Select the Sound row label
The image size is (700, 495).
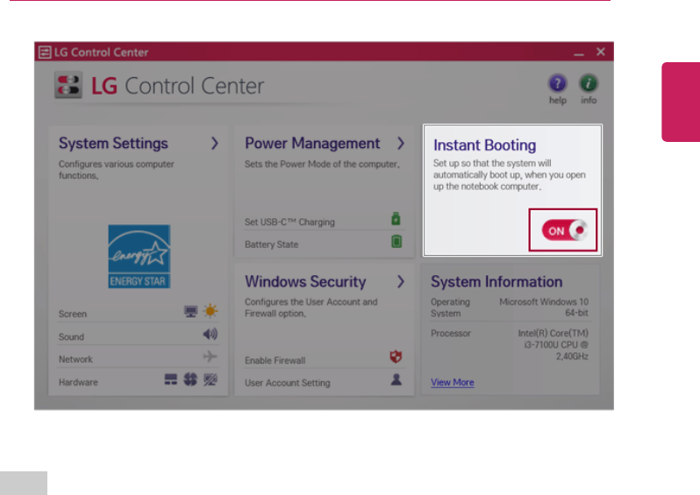click(71, 336)
